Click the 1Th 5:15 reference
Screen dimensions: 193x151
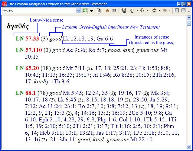click(154, 120)
